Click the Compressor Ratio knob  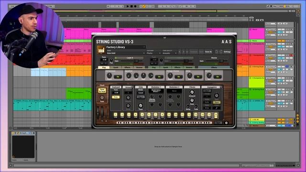point(109,75)
